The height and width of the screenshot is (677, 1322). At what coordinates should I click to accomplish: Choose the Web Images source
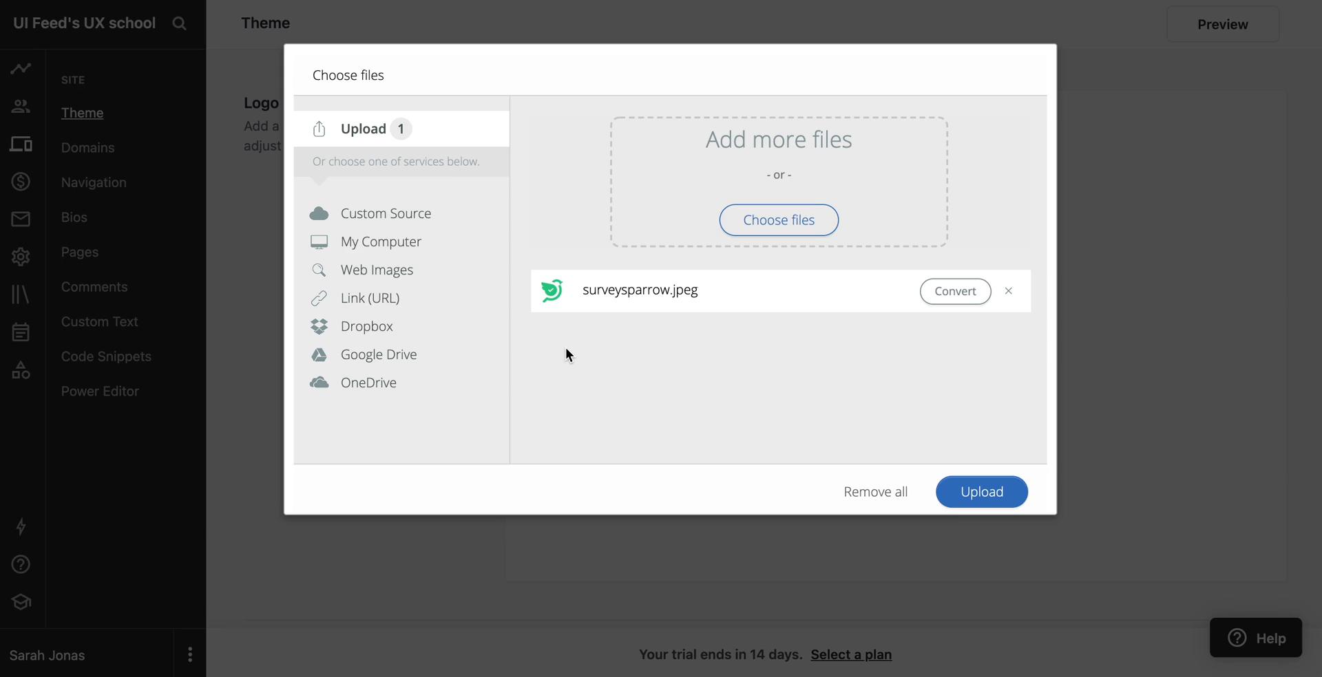[x=377, y=270]
